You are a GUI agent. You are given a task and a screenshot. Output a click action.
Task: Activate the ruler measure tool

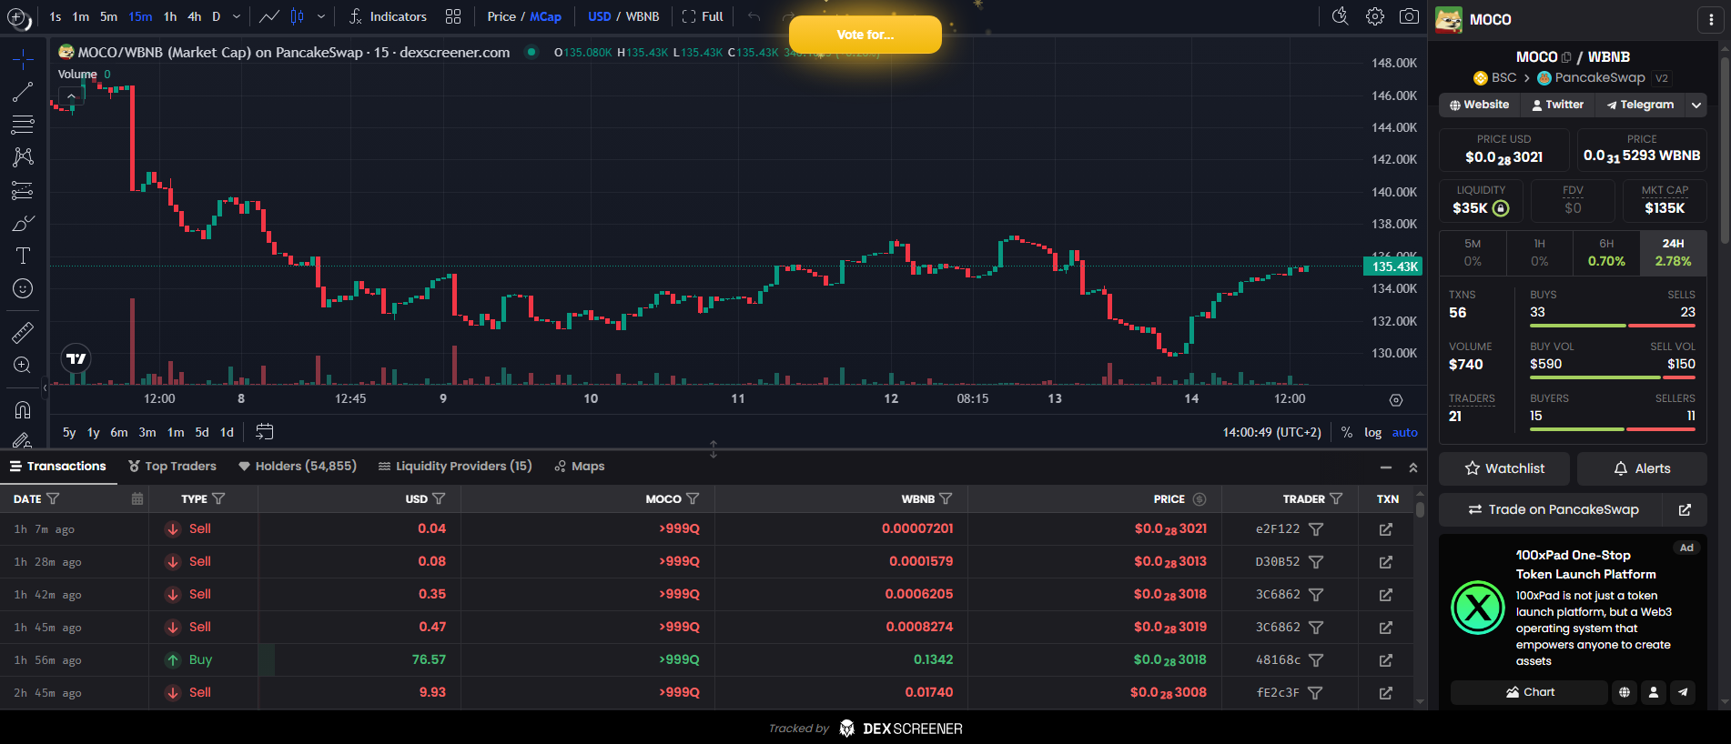tap(23, 332)
